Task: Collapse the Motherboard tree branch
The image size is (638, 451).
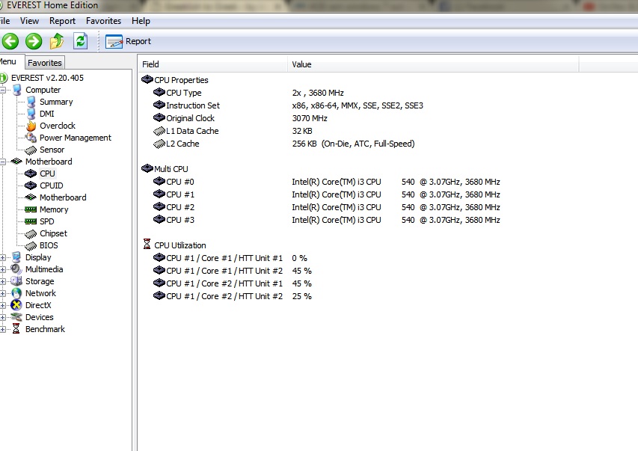Action: (3, 162)
